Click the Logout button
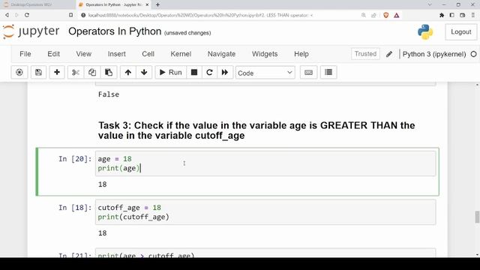The width and height of the screenshot is (480, 270). coord(460,31)
